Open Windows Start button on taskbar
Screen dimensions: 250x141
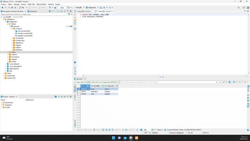pos(114,138)
